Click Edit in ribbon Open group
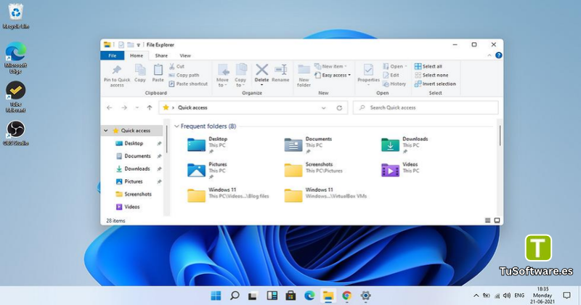The image size is (581, 305). click(391, 76)
